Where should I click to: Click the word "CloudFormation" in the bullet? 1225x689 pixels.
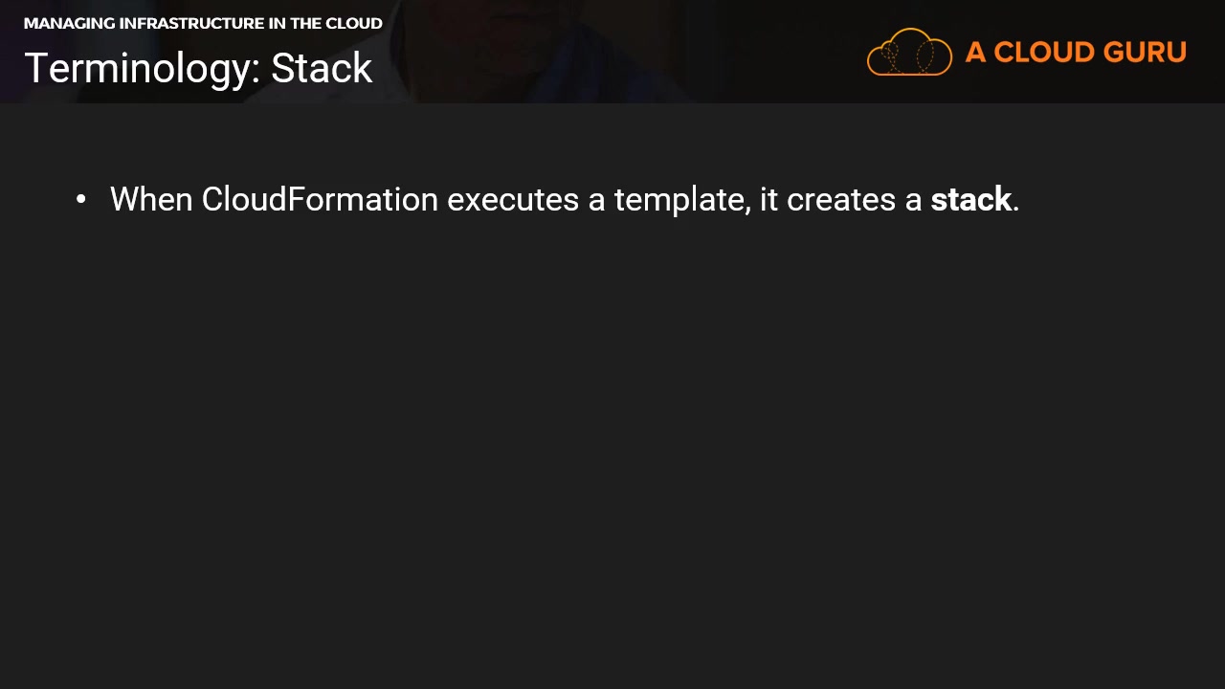coord(320,199)
